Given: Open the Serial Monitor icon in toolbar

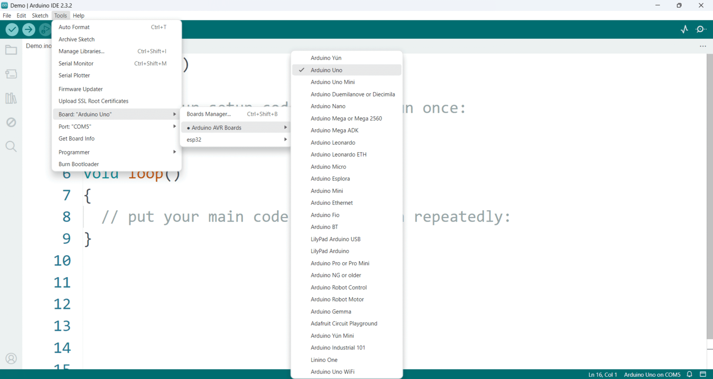Looking at the screenshot, I should 701,29.
